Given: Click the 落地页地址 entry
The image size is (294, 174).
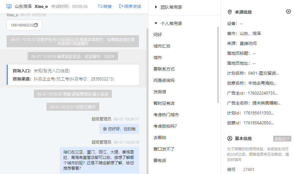Looking at the screenshot, I should [x=241, y=63].
